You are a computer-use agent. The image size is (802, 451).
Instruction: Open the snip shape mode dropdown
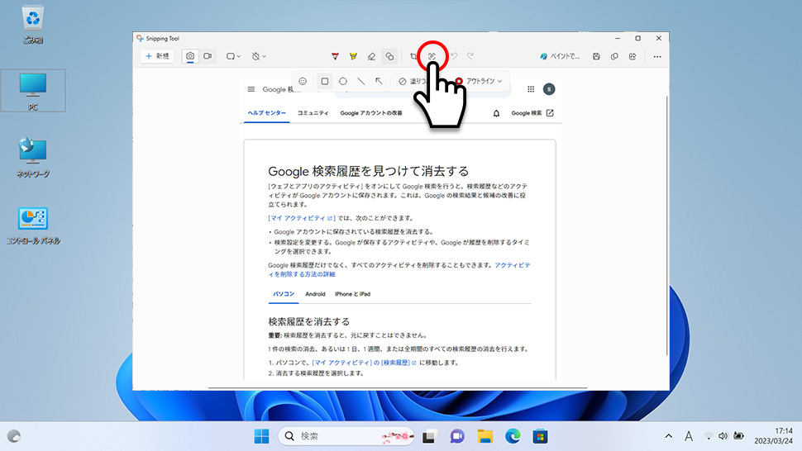(x=233, y=56)
